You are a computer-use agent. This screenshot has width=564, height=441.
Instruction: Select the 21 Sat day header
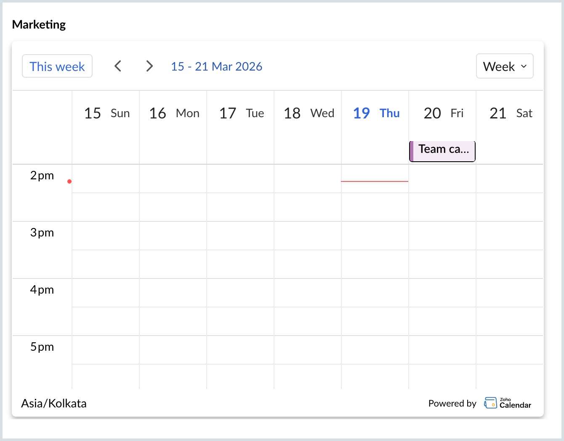(x=511, y=113)
